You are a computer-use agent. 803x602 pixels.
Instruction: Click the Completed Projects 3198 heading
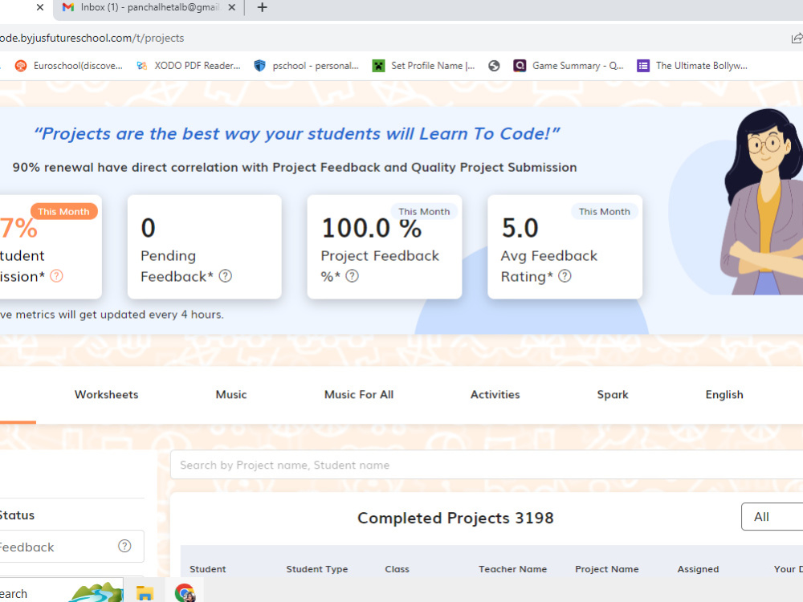pyautogui.click(x=455, y=518)
